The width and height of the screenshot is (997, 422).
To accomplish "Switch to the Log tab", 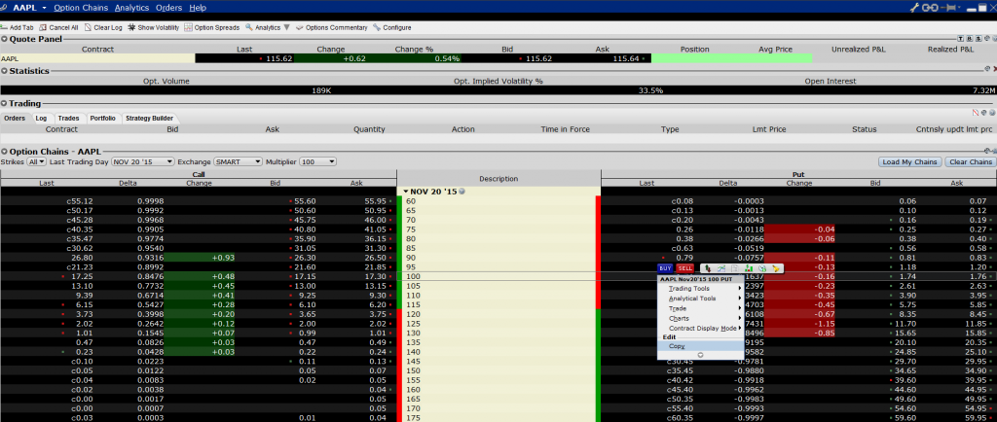I will tap(41, 118).
